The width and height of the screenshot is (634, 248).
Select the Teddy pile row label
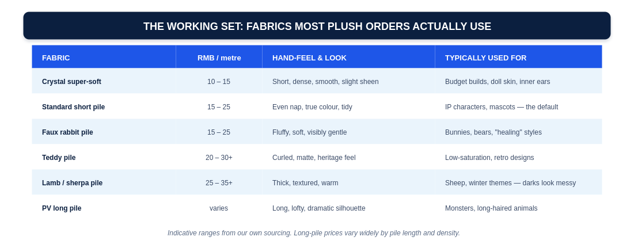[59, 158]
